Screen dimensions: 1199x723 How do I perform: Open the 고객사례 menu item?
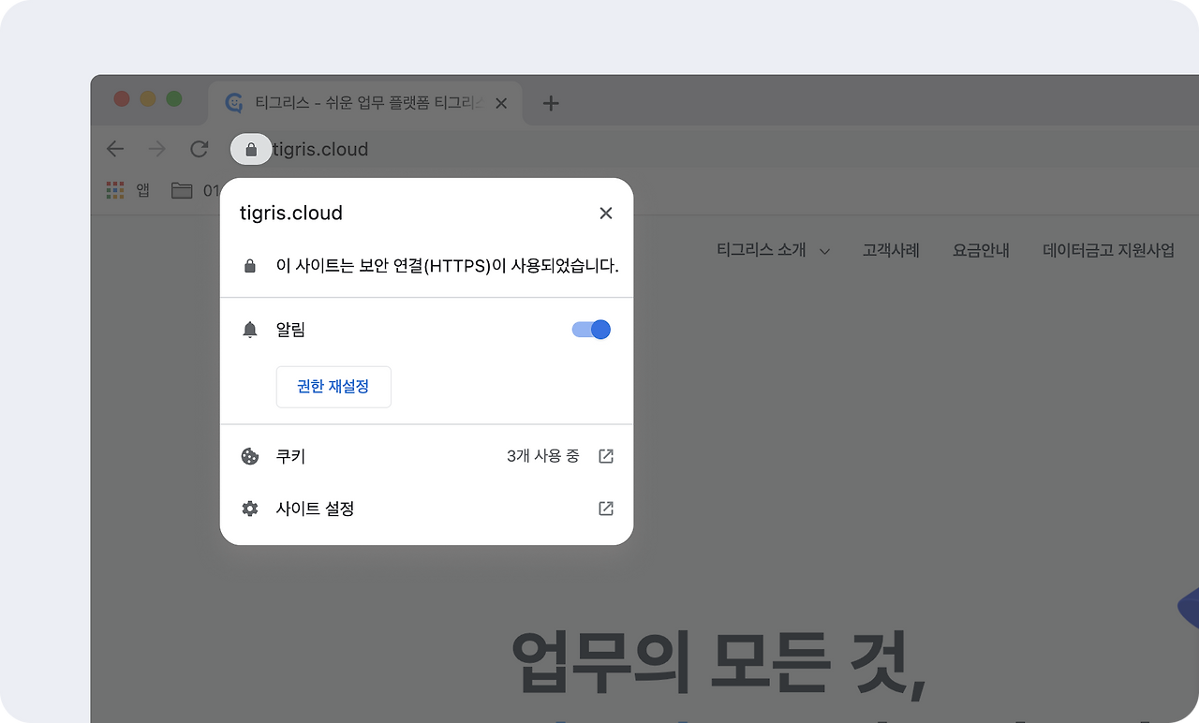(x=891, y=250)
